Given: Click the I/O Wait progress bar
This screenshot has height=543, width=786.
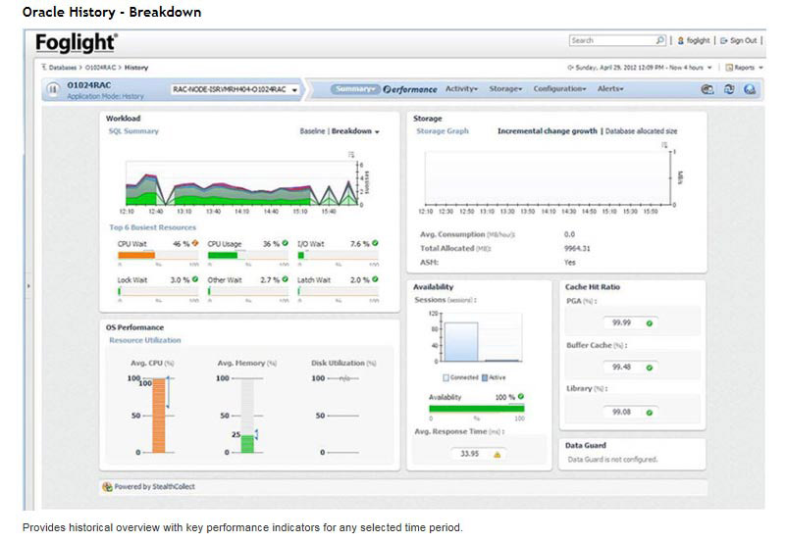Looking at the screenshot, I should [x=338, y=256].
